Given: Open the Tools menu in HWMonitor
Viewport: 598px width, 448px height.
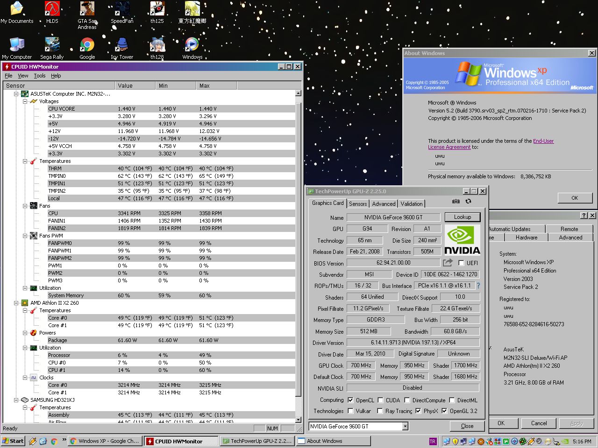Looking at the screenshot, I should (39, 76).
